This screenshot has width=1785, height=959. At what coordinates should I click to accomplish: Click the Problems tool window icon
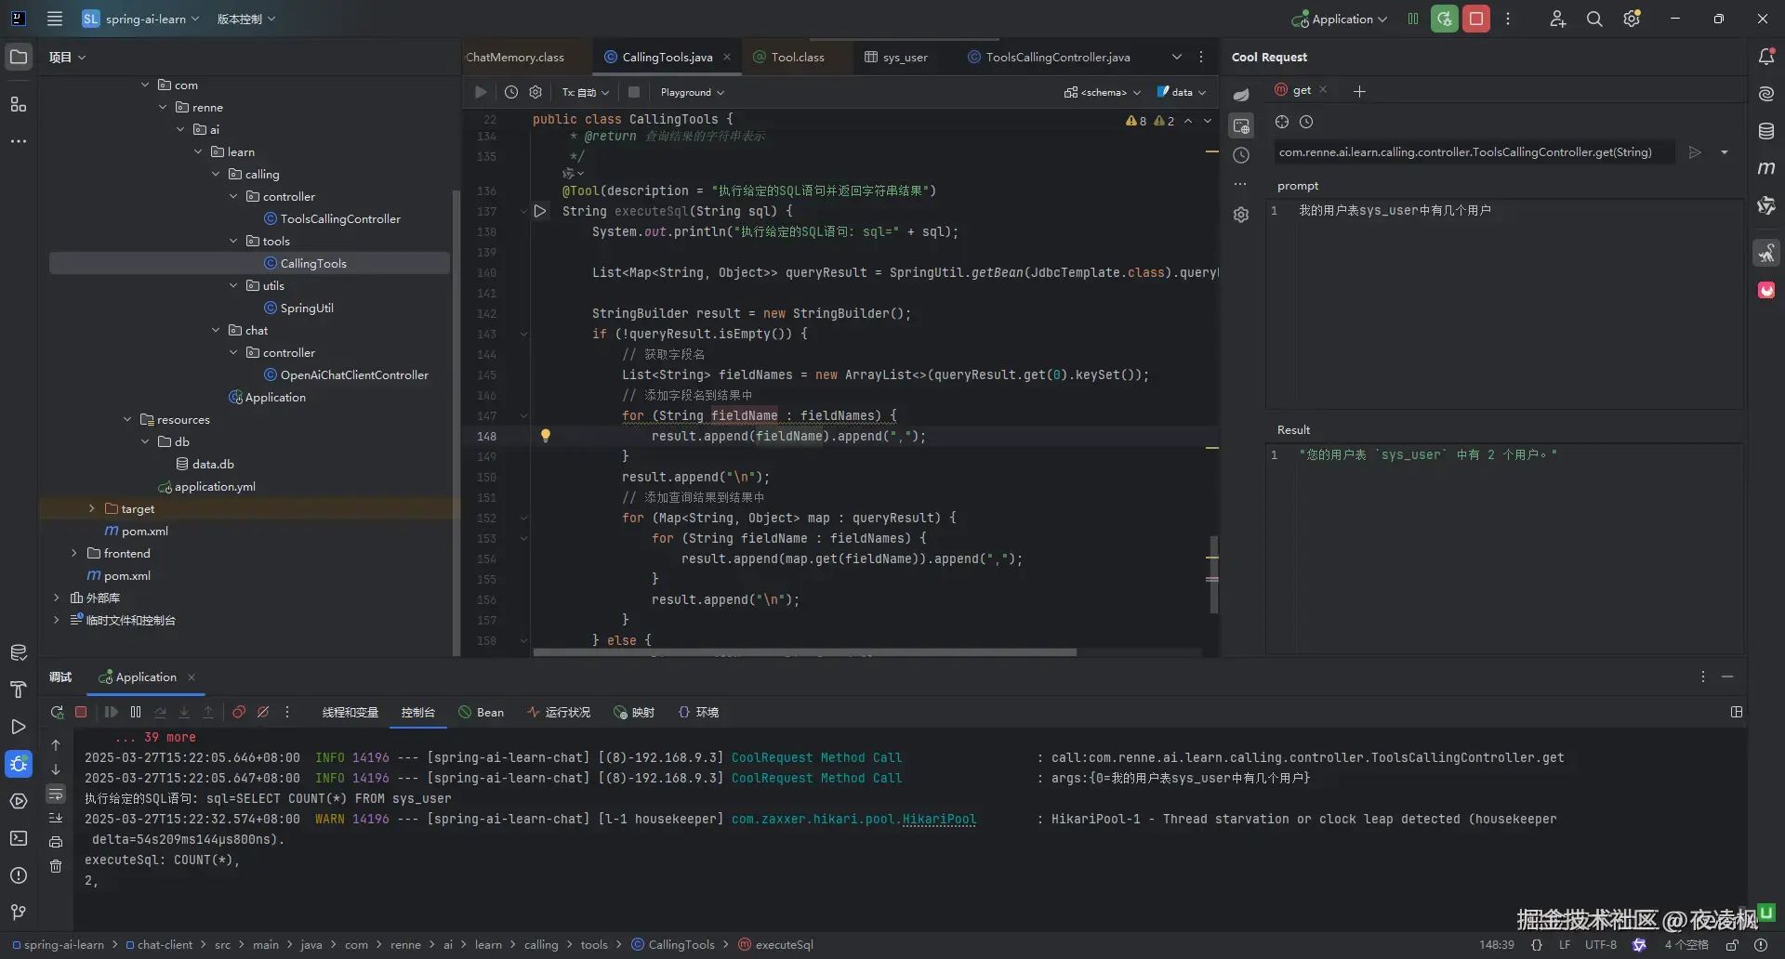click(19, 875)
